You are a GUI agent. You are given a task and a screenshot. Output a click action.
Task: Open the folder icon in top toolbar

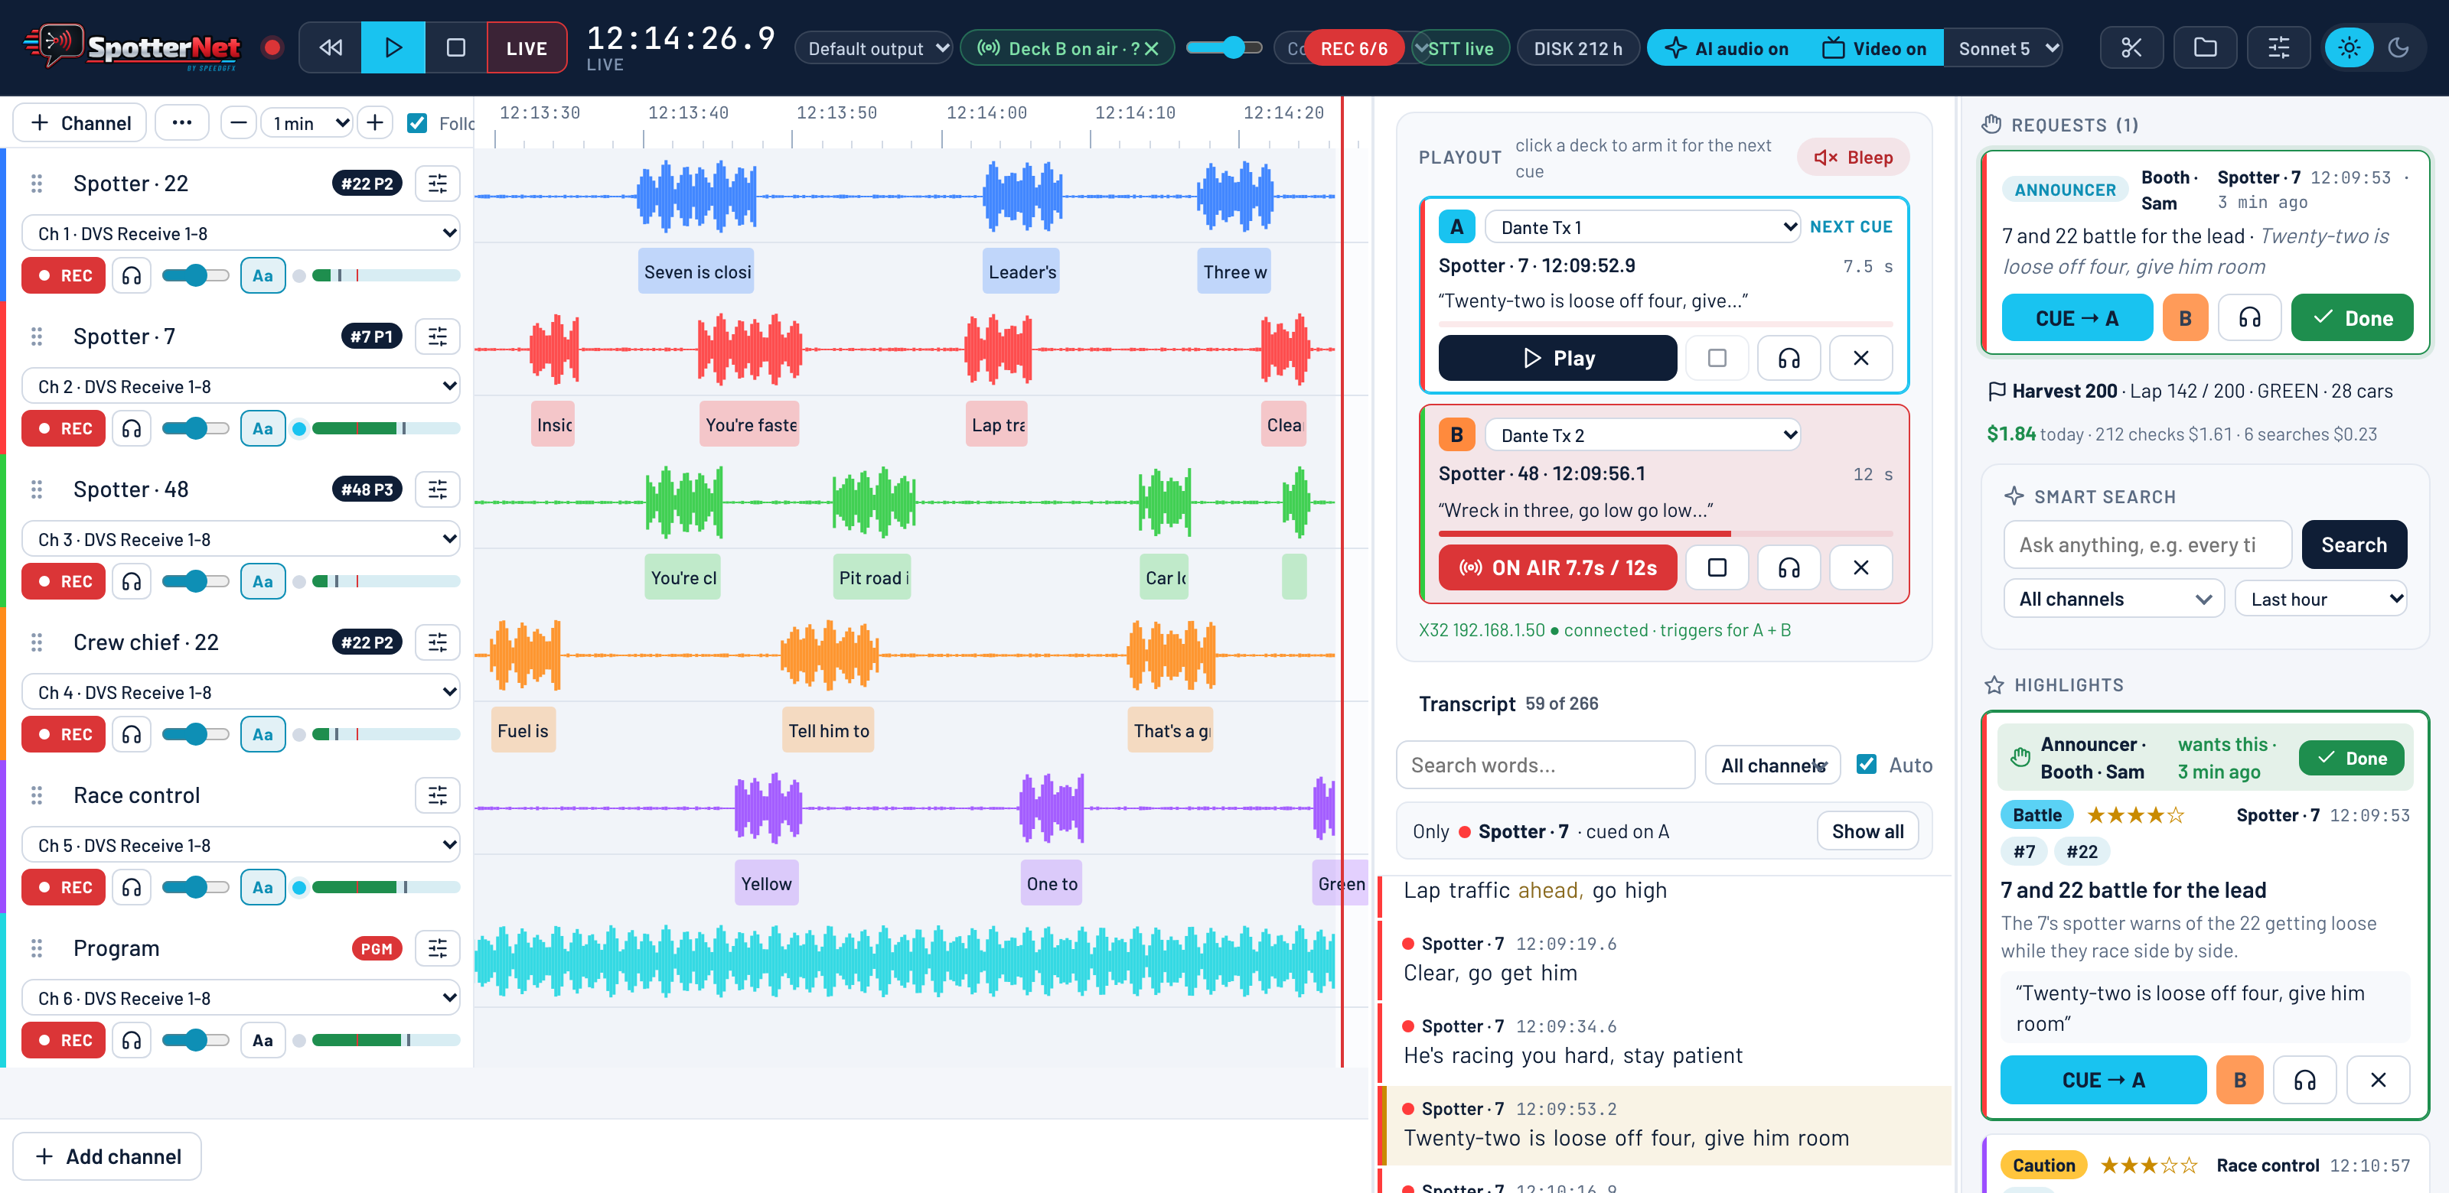click(2205, 47)
